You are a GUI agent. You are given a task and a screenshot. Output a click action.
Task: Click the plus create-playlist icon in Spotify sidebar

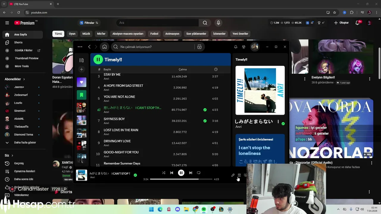pyautogui.click(x=82, y=69)
